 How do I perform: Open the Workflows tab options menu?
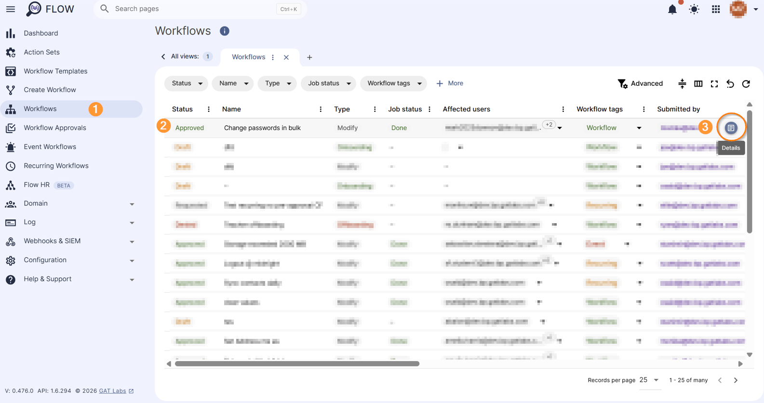[x=273, y=57]
